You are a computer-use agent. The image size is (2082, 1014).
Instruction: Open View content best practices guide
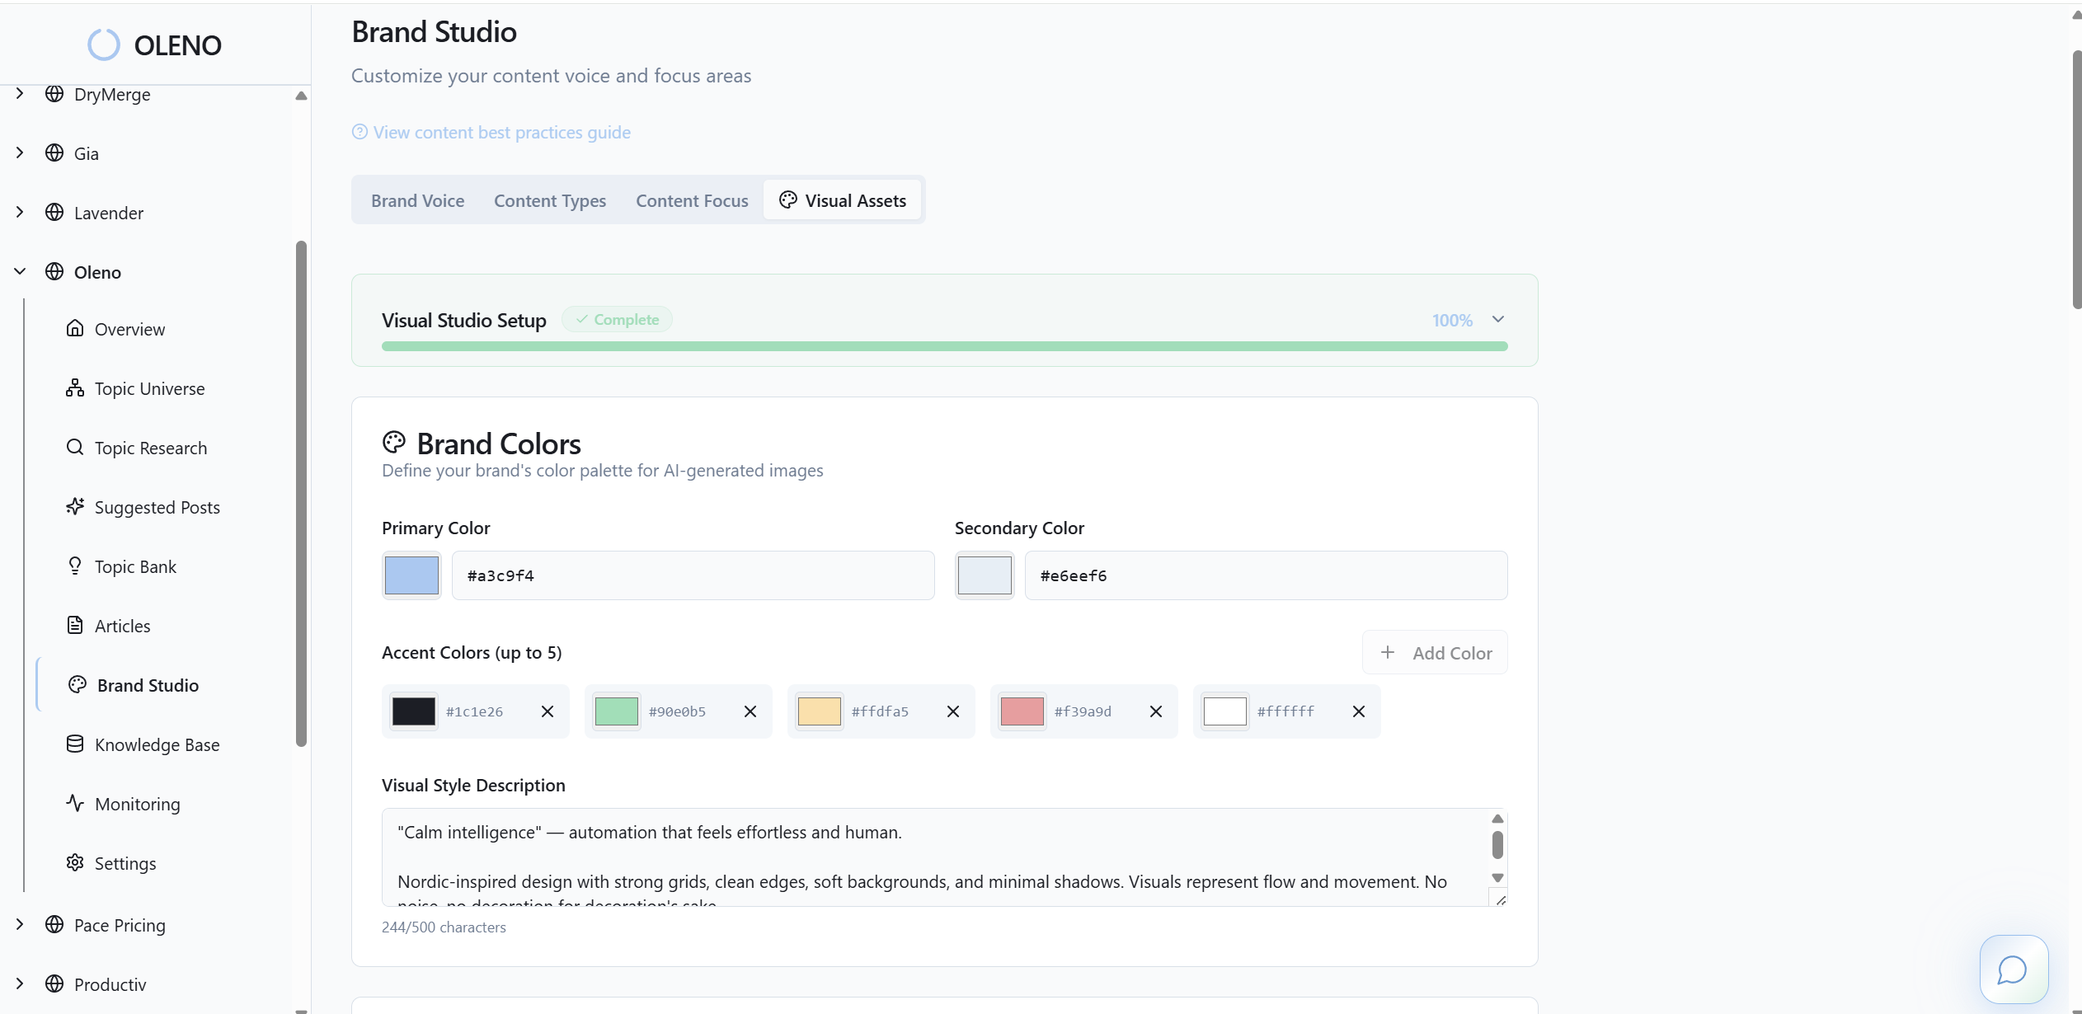(x=501, y=133)
